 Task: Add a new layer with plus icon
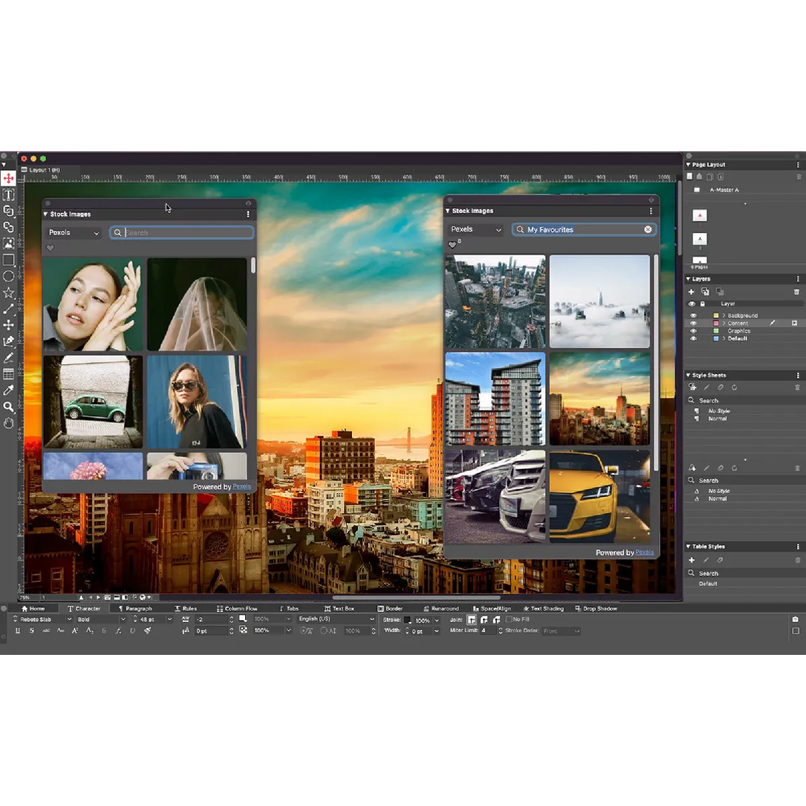[691, 292]
